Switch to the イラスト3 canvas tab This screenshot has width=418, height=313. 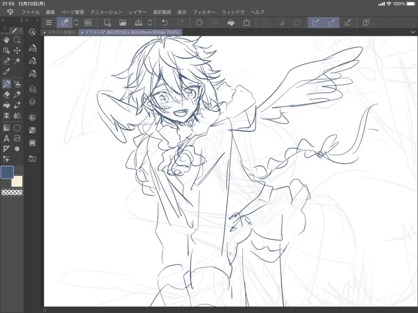[60, 32]
